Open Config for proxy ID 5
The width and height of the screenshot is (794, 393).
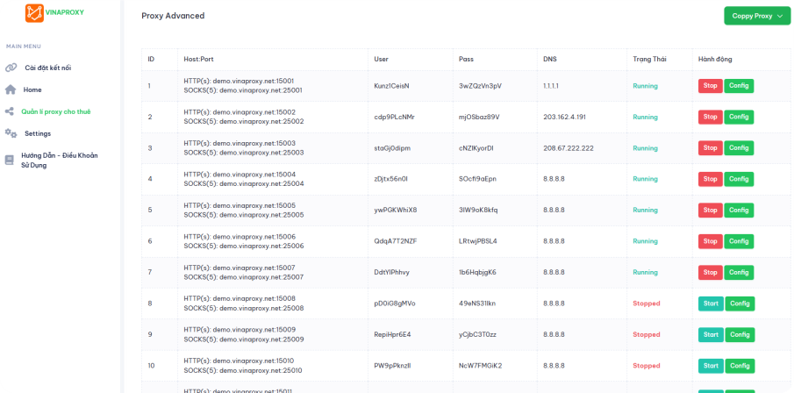point(739,211)
